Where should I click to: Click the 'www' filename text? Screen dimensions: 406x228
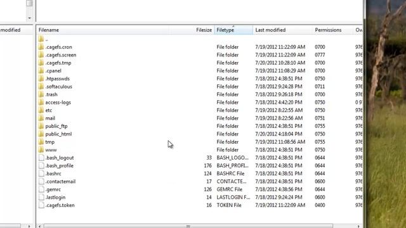click(51, 149)
